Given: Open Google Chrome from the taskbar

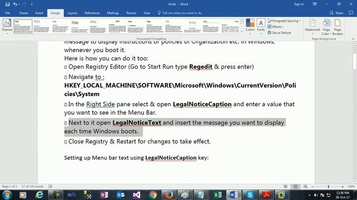Looking at the screenshot, I should 153,195.
